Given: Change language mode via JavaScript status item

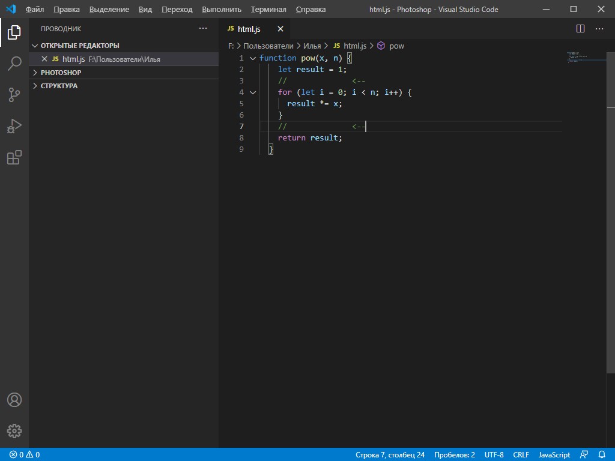Looking at the screenshot, I should coord(553,454).
